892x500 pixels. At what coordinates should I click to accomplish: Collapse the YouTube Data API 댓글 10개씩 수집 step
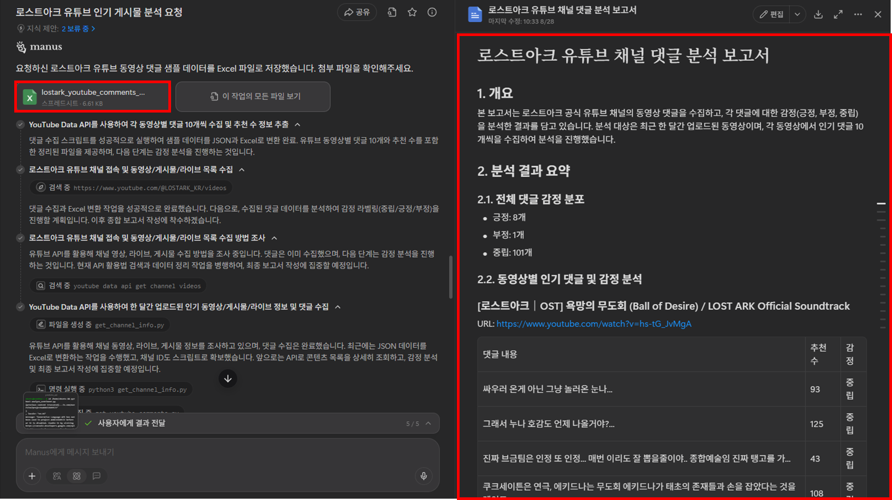(x=297, y=125)
